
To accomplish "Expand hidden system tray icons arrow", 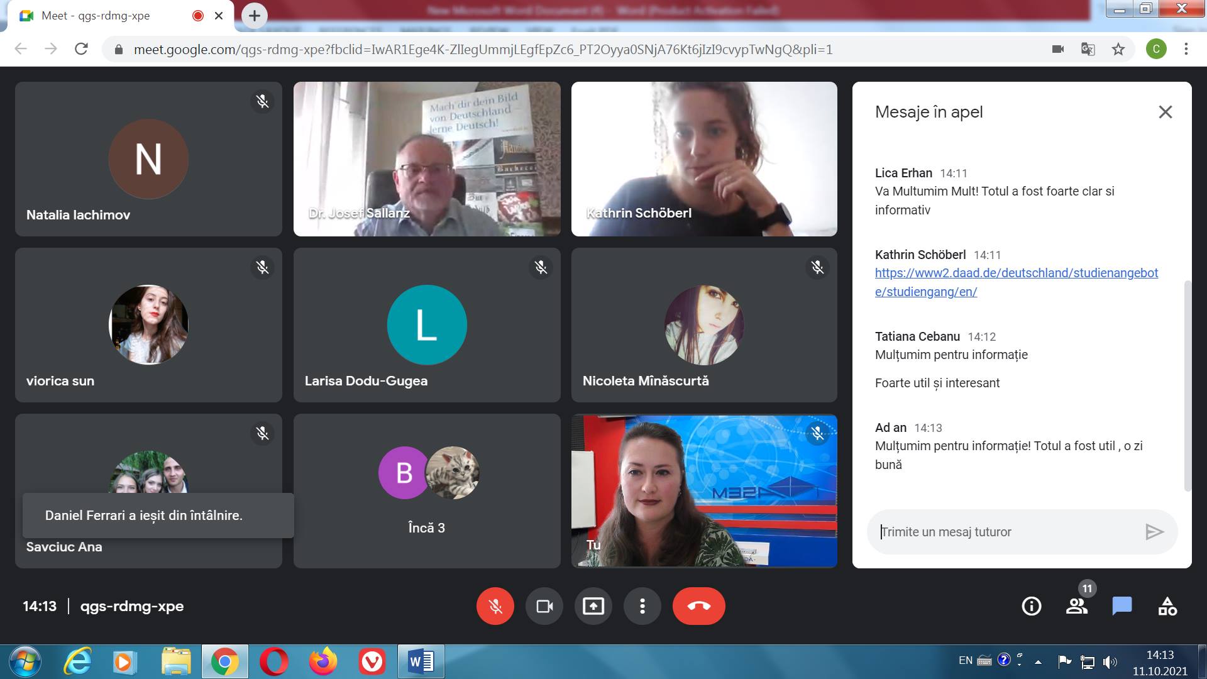I will click(1039, 661).
